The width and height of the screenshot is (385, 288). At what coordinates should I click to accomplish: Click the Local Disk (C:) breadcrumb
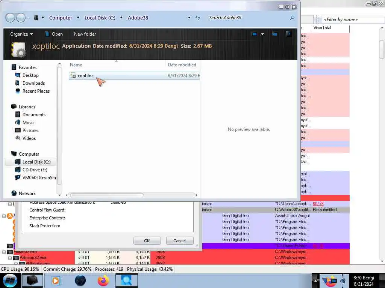(x=100, y=18)
